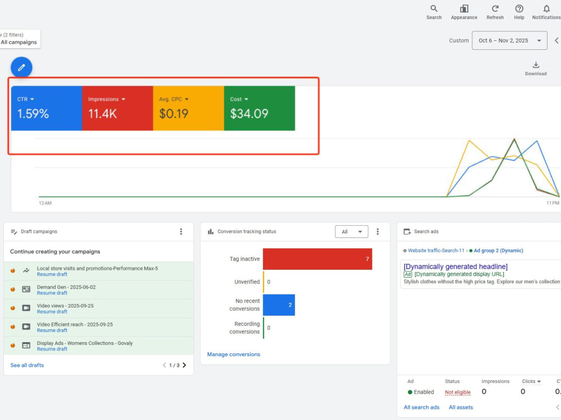The image size is (561, 420).
Task: Open Website traffic-Search-11 campaign link
Action: coord(436,251)
